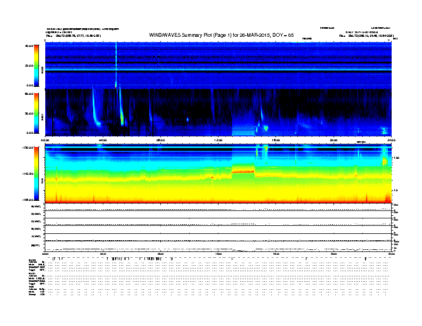This screenshot has width=422, height=326.
Task: Click the 04:00 tick label under bottom line plot
Action: [103, 254]
